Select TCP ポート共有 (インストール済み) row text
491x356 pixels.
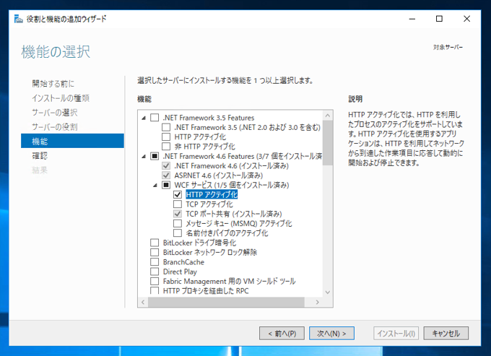coord(234,214)
